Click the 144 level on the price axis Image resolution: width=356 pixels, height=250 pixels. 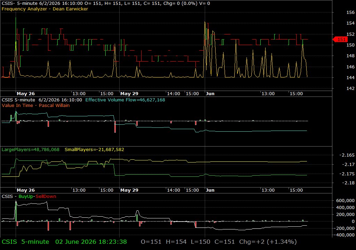pos(350,77)
